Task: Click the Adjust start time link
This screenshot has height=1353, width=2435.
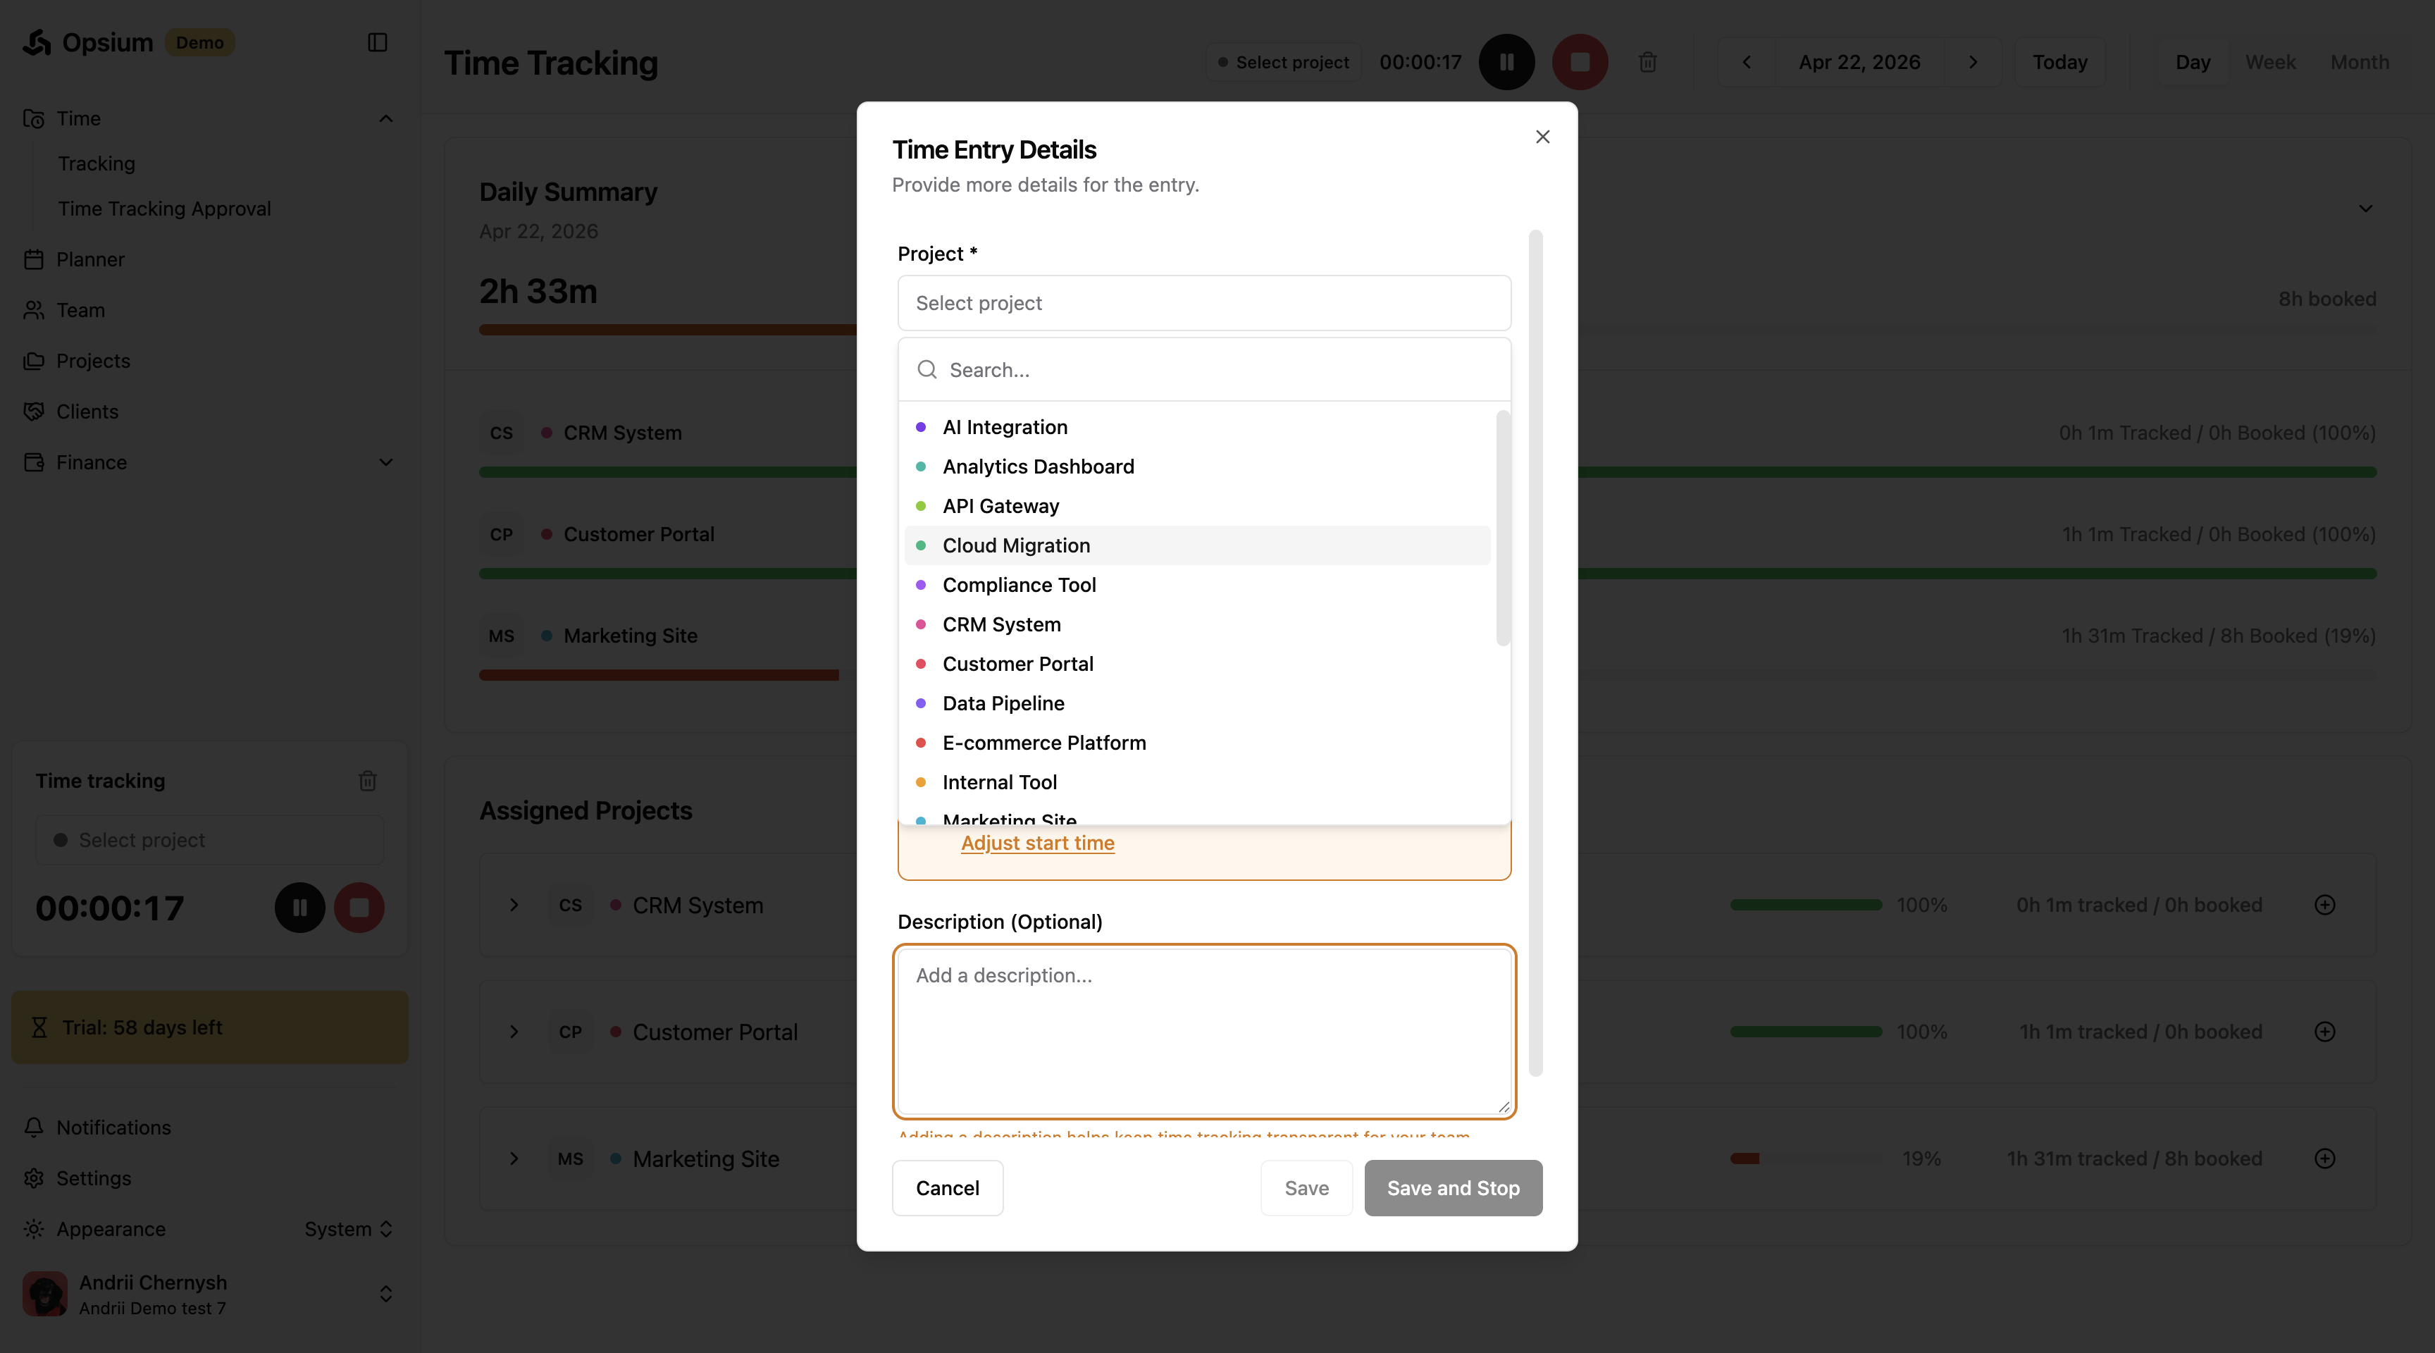Action: click(x=1037, y=842)
